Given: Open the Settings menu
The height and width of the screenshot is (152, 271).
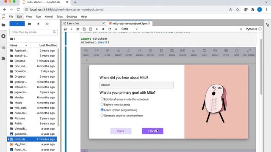Looking at the screenshot, I should (72, 16).
